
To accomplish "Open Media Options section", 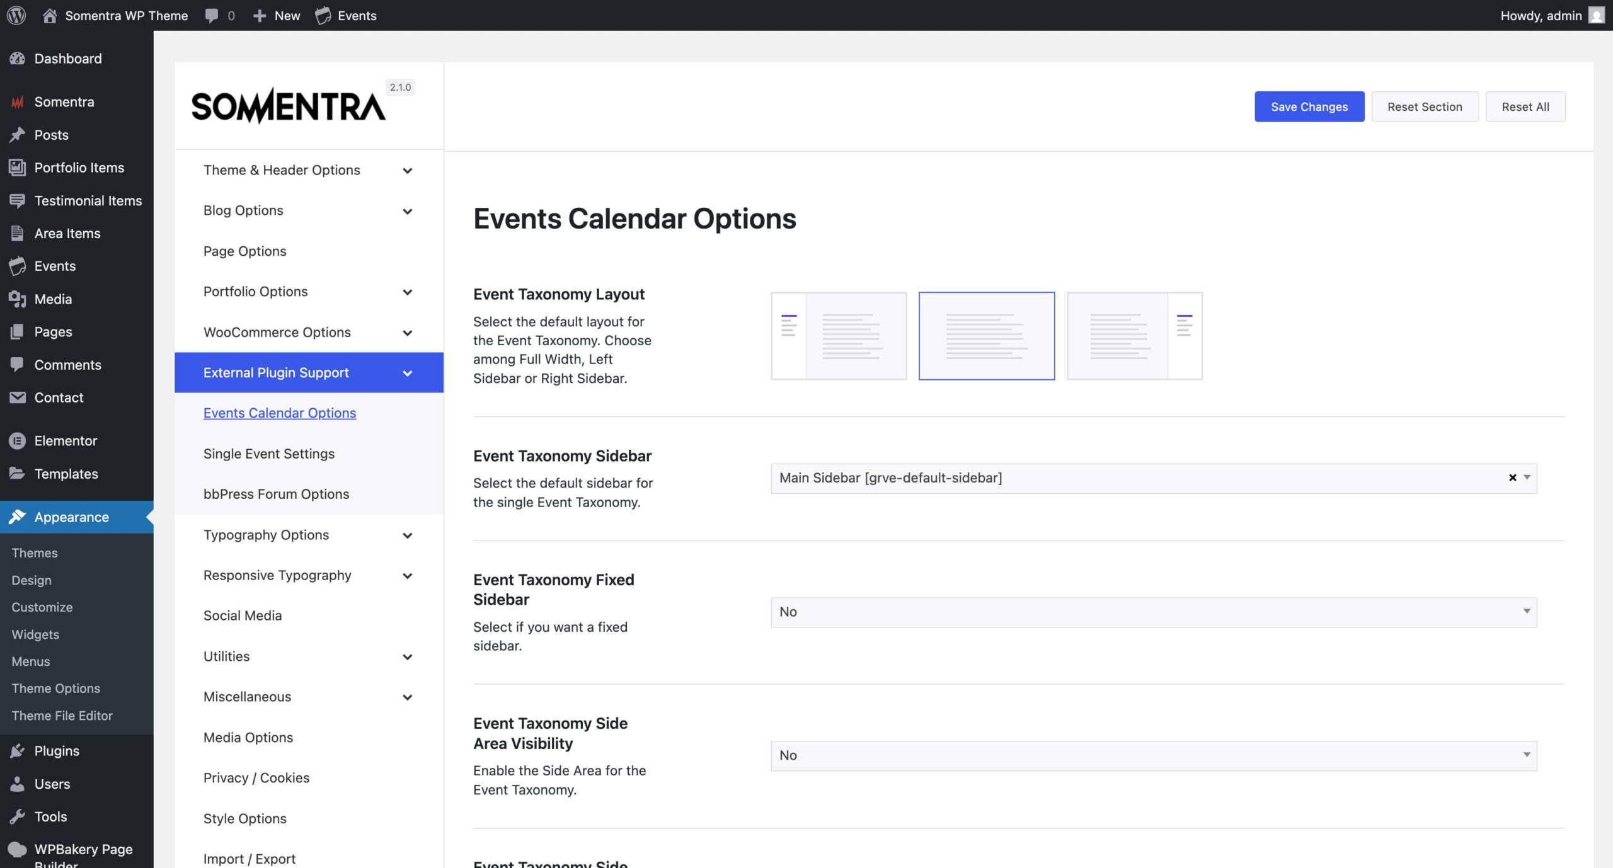I will tap(248, 738).
